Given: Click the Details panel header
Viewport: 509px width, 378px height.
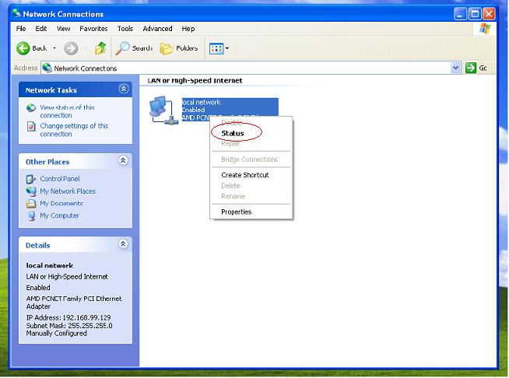Looking at the screenshot, I should [x=75, y=245].
